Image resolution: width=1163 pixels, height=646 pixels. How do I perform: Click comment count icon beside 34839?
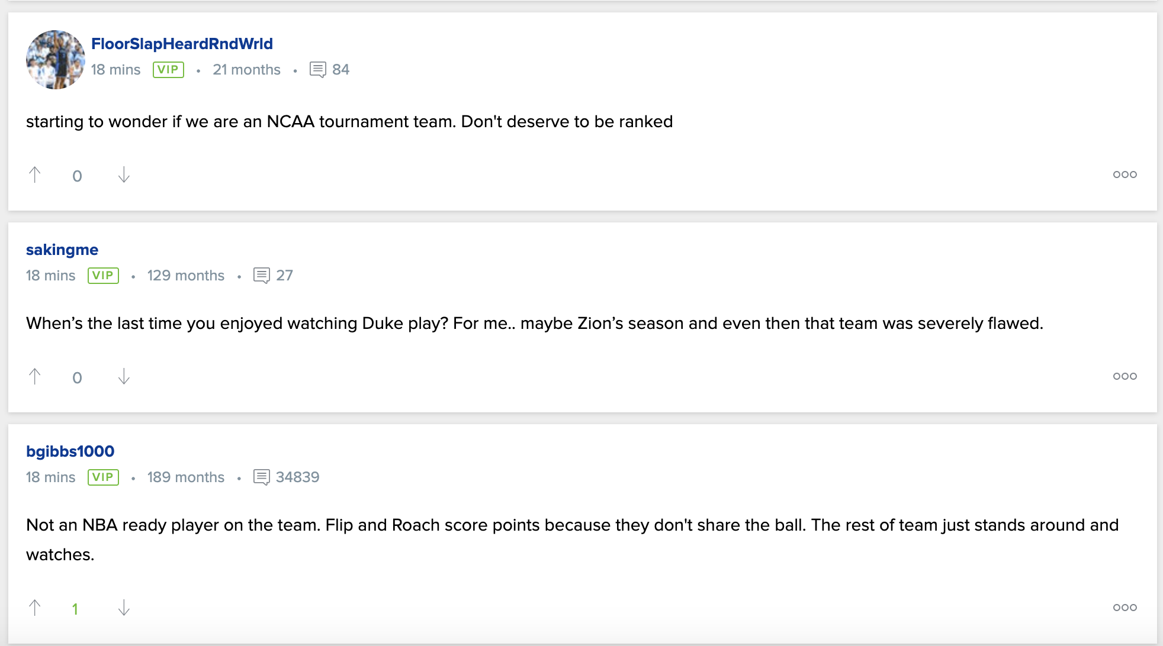click(x=262, y=477)
